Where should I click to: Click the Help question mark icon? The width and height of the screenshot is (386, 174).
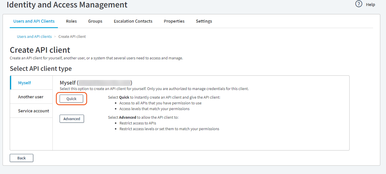click(x=358, y=4)
